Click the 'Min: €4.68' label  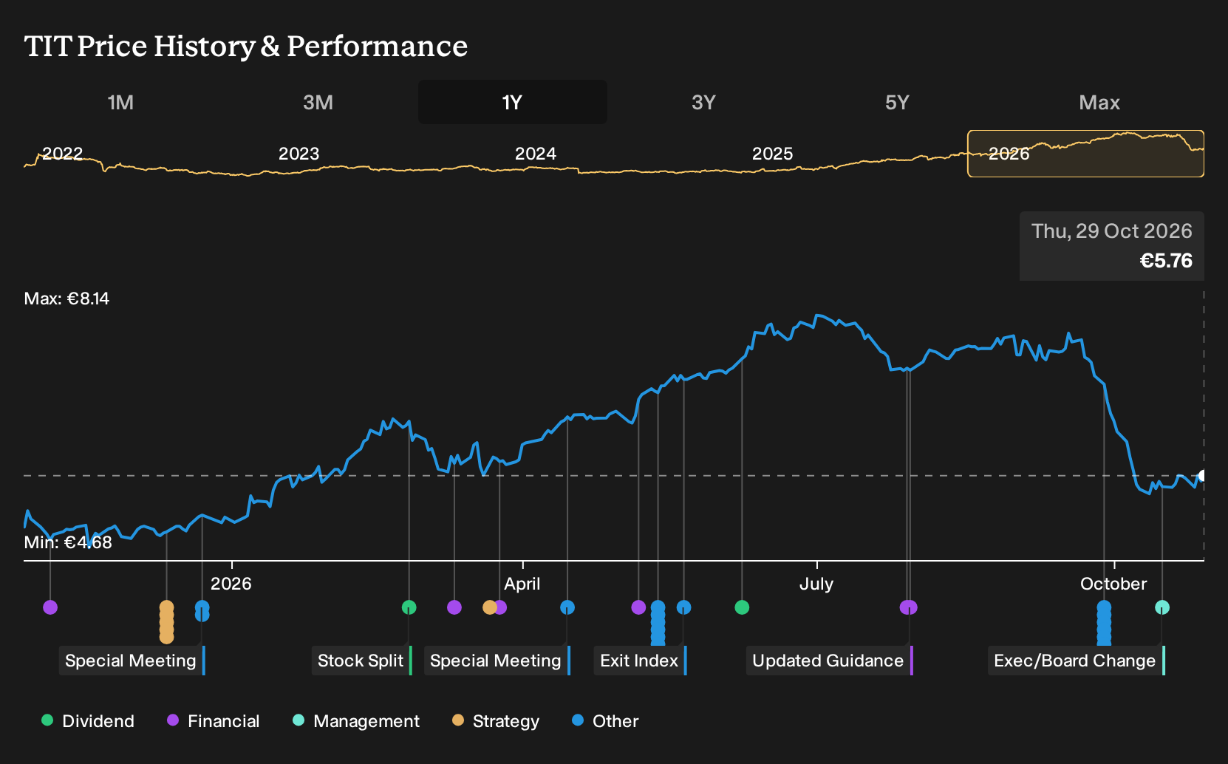click(68, 542)
